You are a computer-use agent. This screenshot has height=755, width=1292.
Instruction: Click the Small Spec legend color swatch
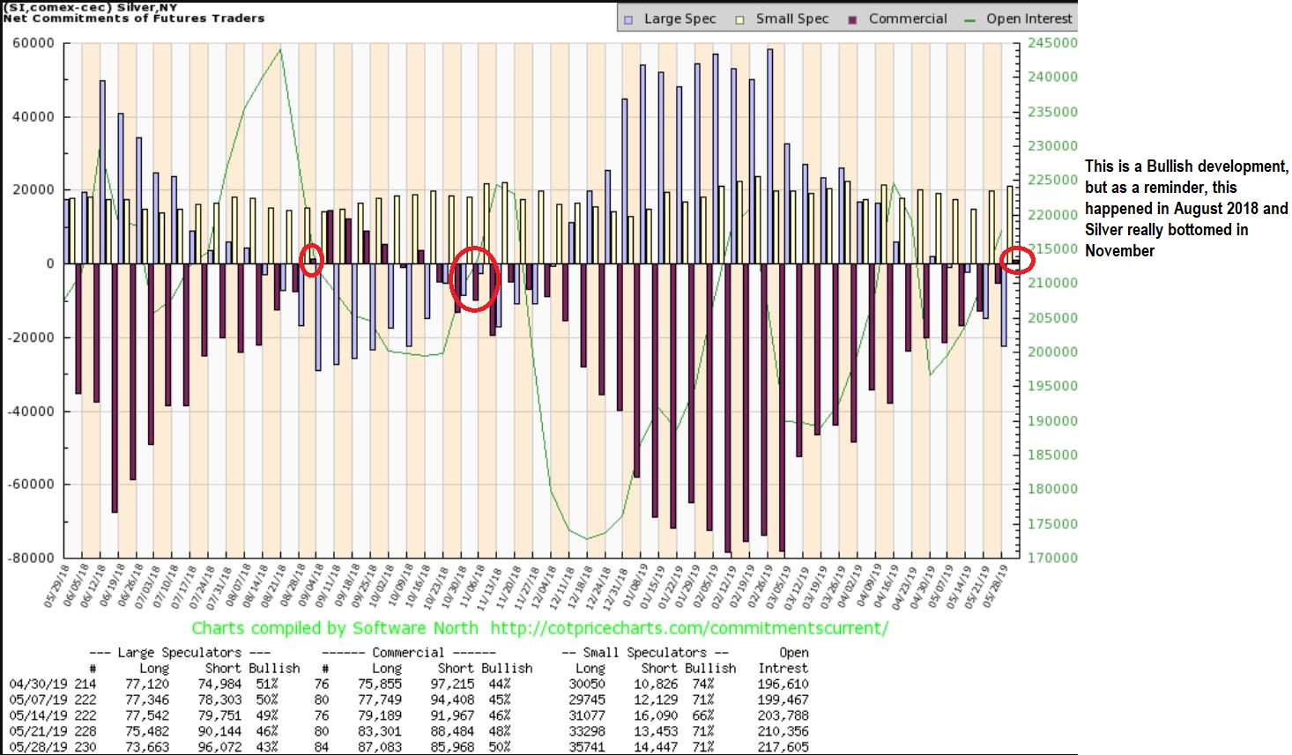739,19
